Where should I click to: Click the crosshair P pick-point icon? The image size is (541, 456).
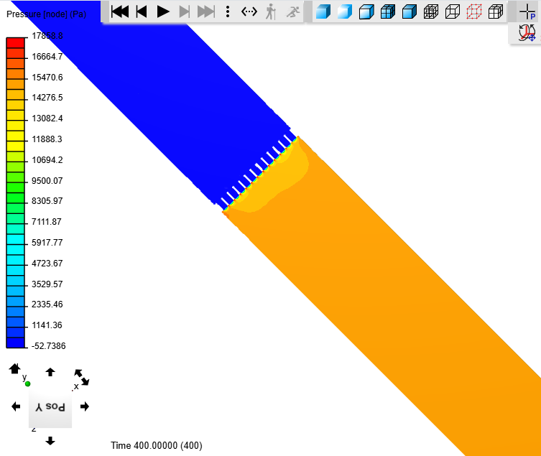(x=527, y=11)
